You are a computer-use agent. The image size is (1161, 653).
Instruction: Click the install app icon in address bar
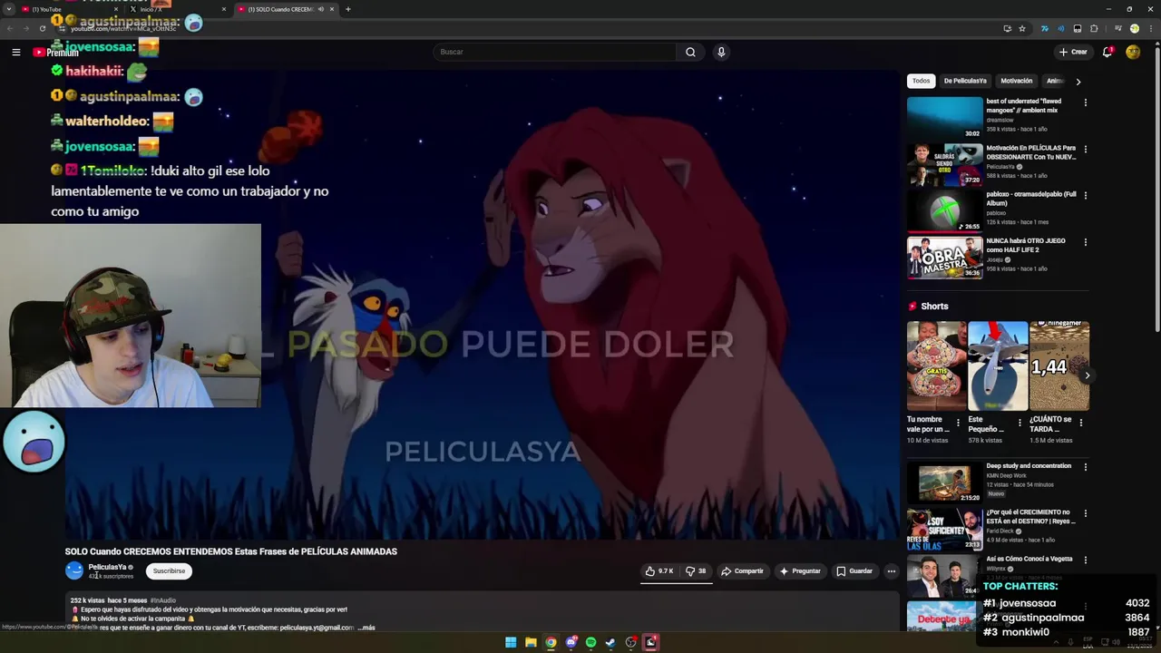tap(1007, 28)
